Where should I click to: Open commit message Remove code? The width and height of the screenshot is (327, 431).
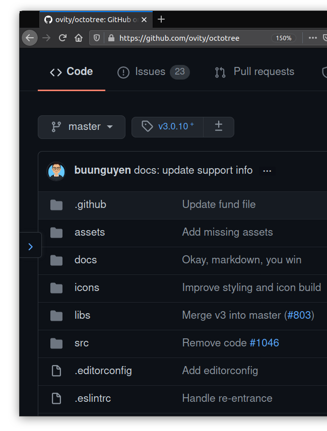[x=215, y=343]
